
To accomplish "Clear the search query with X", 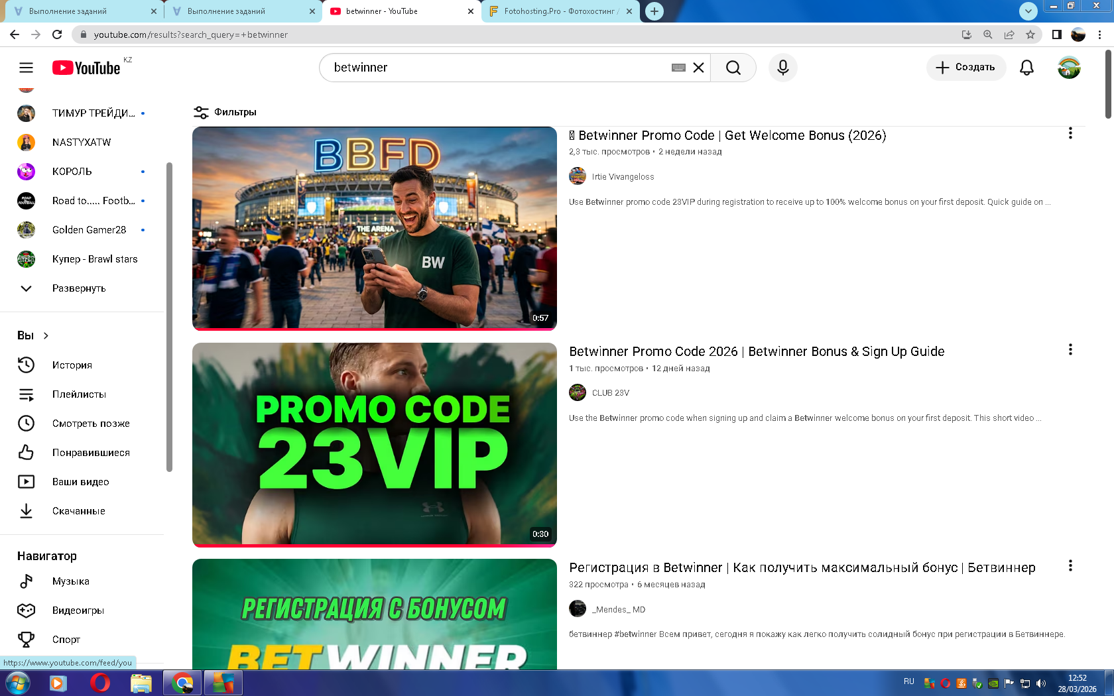I will coord(698,68).
